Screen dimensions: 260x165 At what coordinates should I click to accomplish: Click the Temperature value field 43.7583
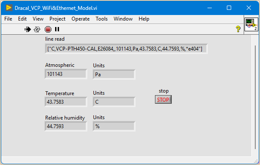tap(66, 102)
